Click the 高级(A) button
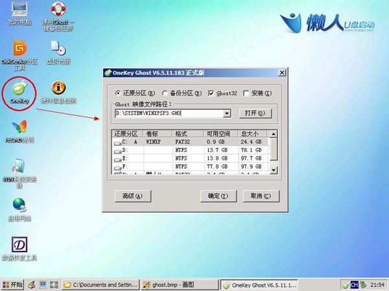The width and height of the screenshot is (389, 291). (133, 196)
